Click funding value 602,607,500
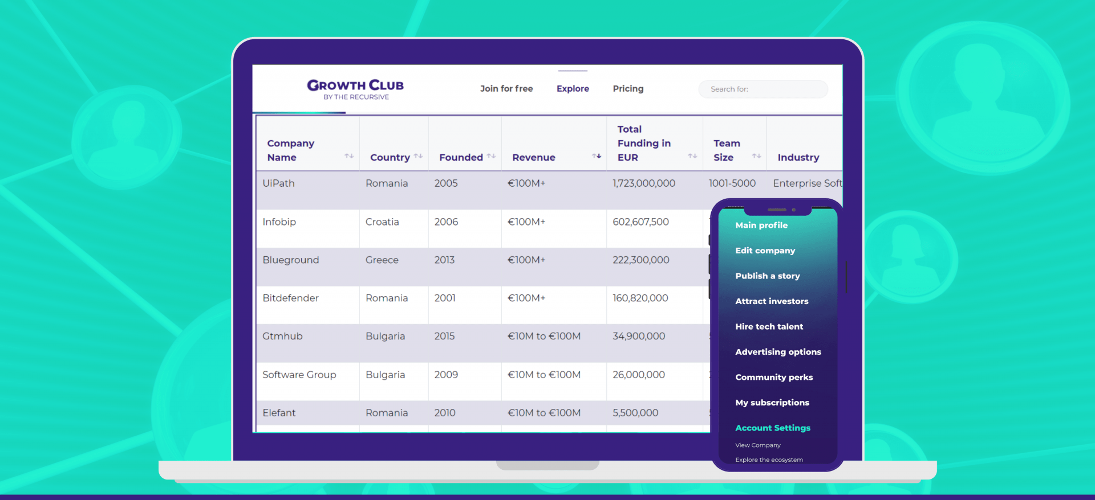Screen dimensions: 1095x500 pyautogui.click(x=640, y=222)
